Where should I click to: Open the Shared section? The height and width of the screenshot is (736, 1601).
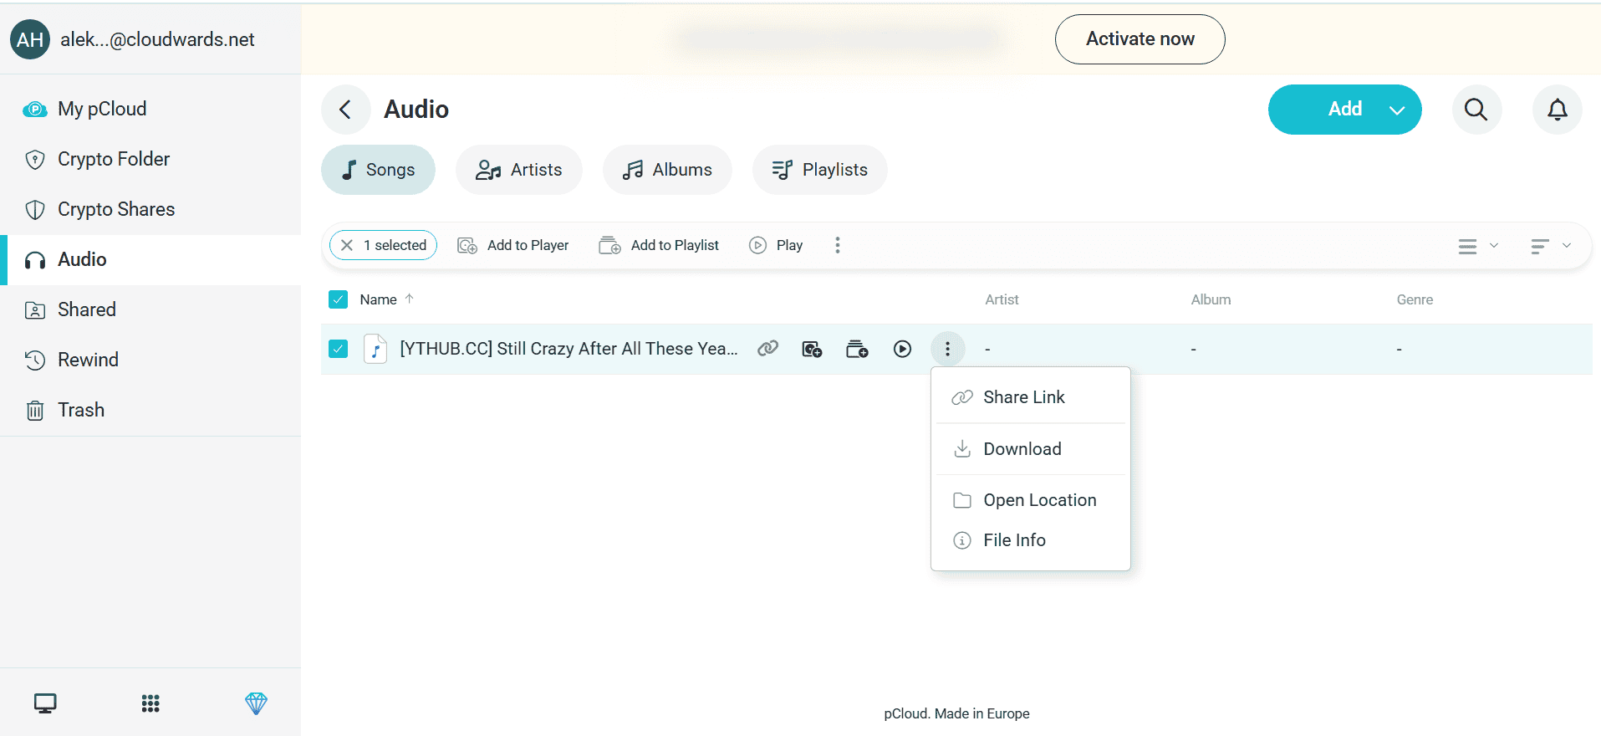(150, 309)
